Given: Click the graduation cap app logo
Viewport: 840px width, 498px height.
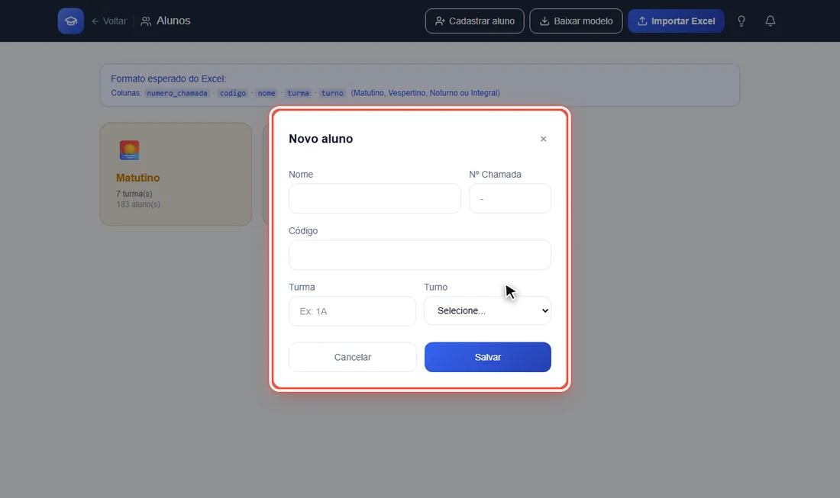Looking at the screenshot, I should coord(71,21).
